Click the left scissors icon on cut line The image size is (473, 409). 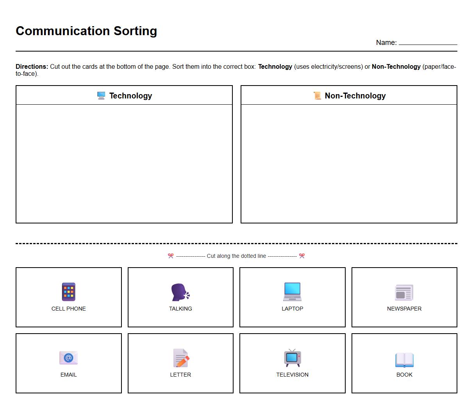pos(170,256)
